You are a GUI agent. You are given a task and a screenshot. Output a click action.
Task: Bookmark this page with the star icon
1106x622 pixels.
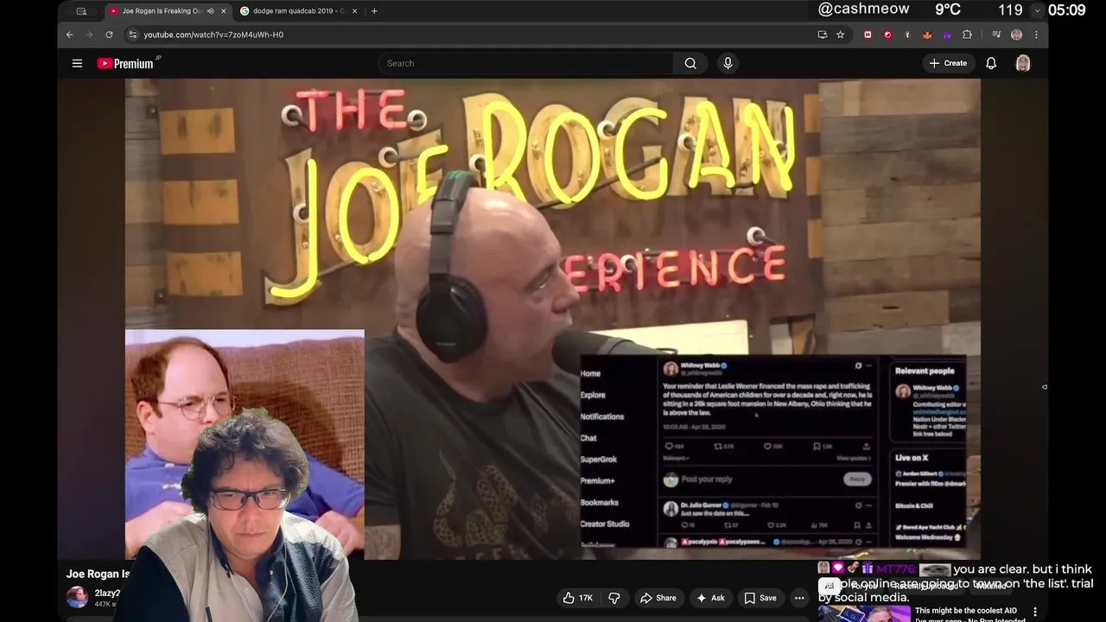(x=840, y=35)
